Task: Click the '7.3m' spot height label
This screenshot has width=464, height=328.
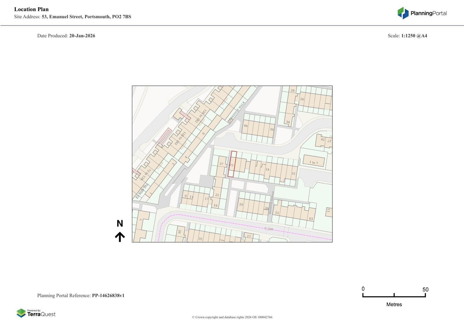Action: click(269, 229)
